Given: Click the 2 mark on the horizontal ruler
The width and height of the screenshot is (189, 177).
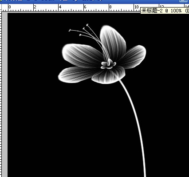Looking at the screenshot, I should tap(35, 7).
